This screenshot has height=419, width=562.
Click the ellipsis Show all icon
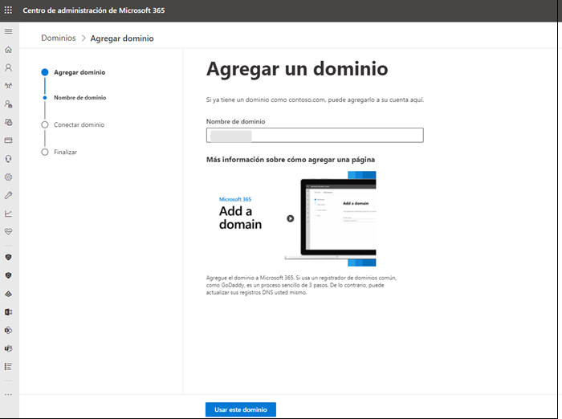(8, 395)
